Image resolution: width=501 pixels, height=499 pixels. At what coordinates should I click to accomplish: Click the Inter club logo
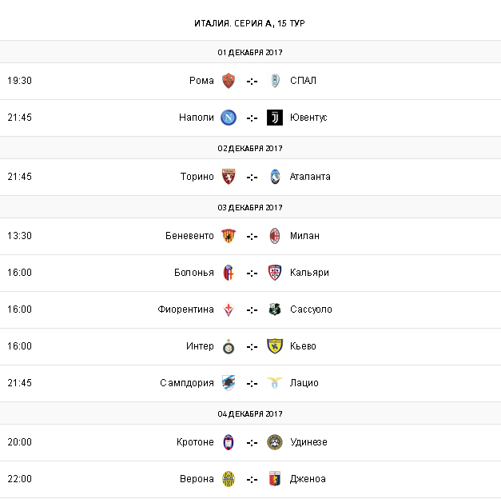click(229, 346)
